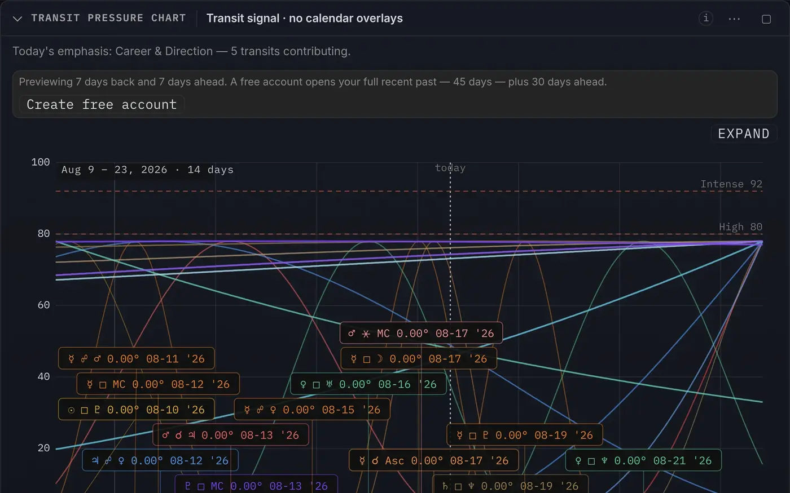Screen dimensions: 790x493
Task: Select the Mars sextile MC 08-17 label
Action: pos(421,333)
